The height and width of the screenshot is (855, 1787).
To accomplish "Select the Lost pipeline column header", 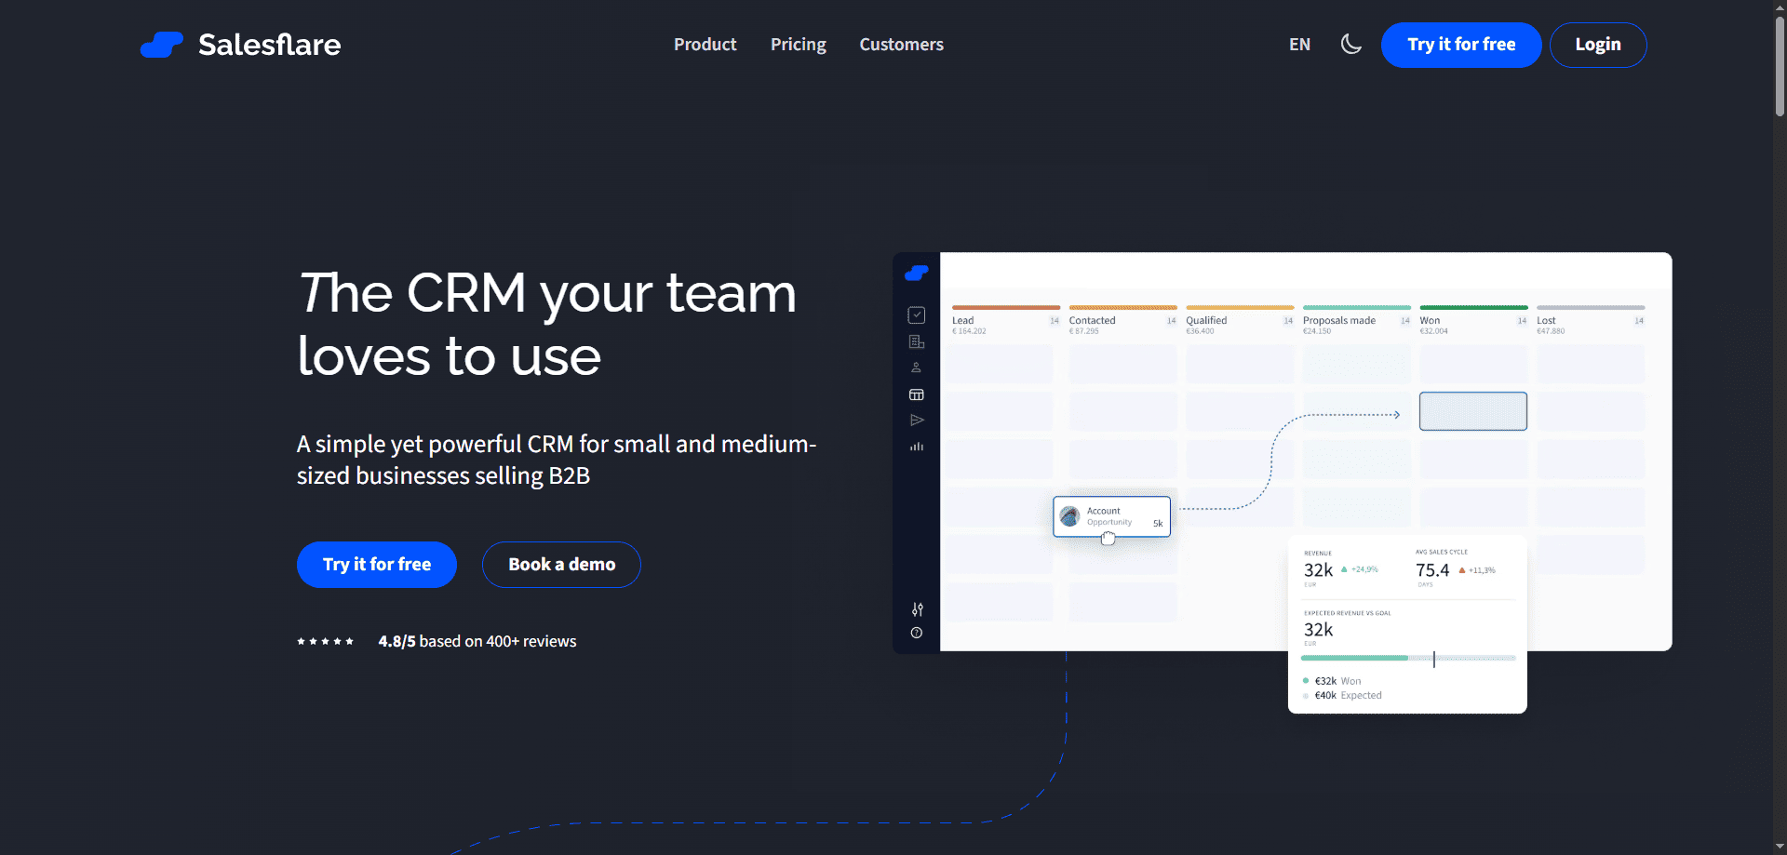I will point(1591,321).
